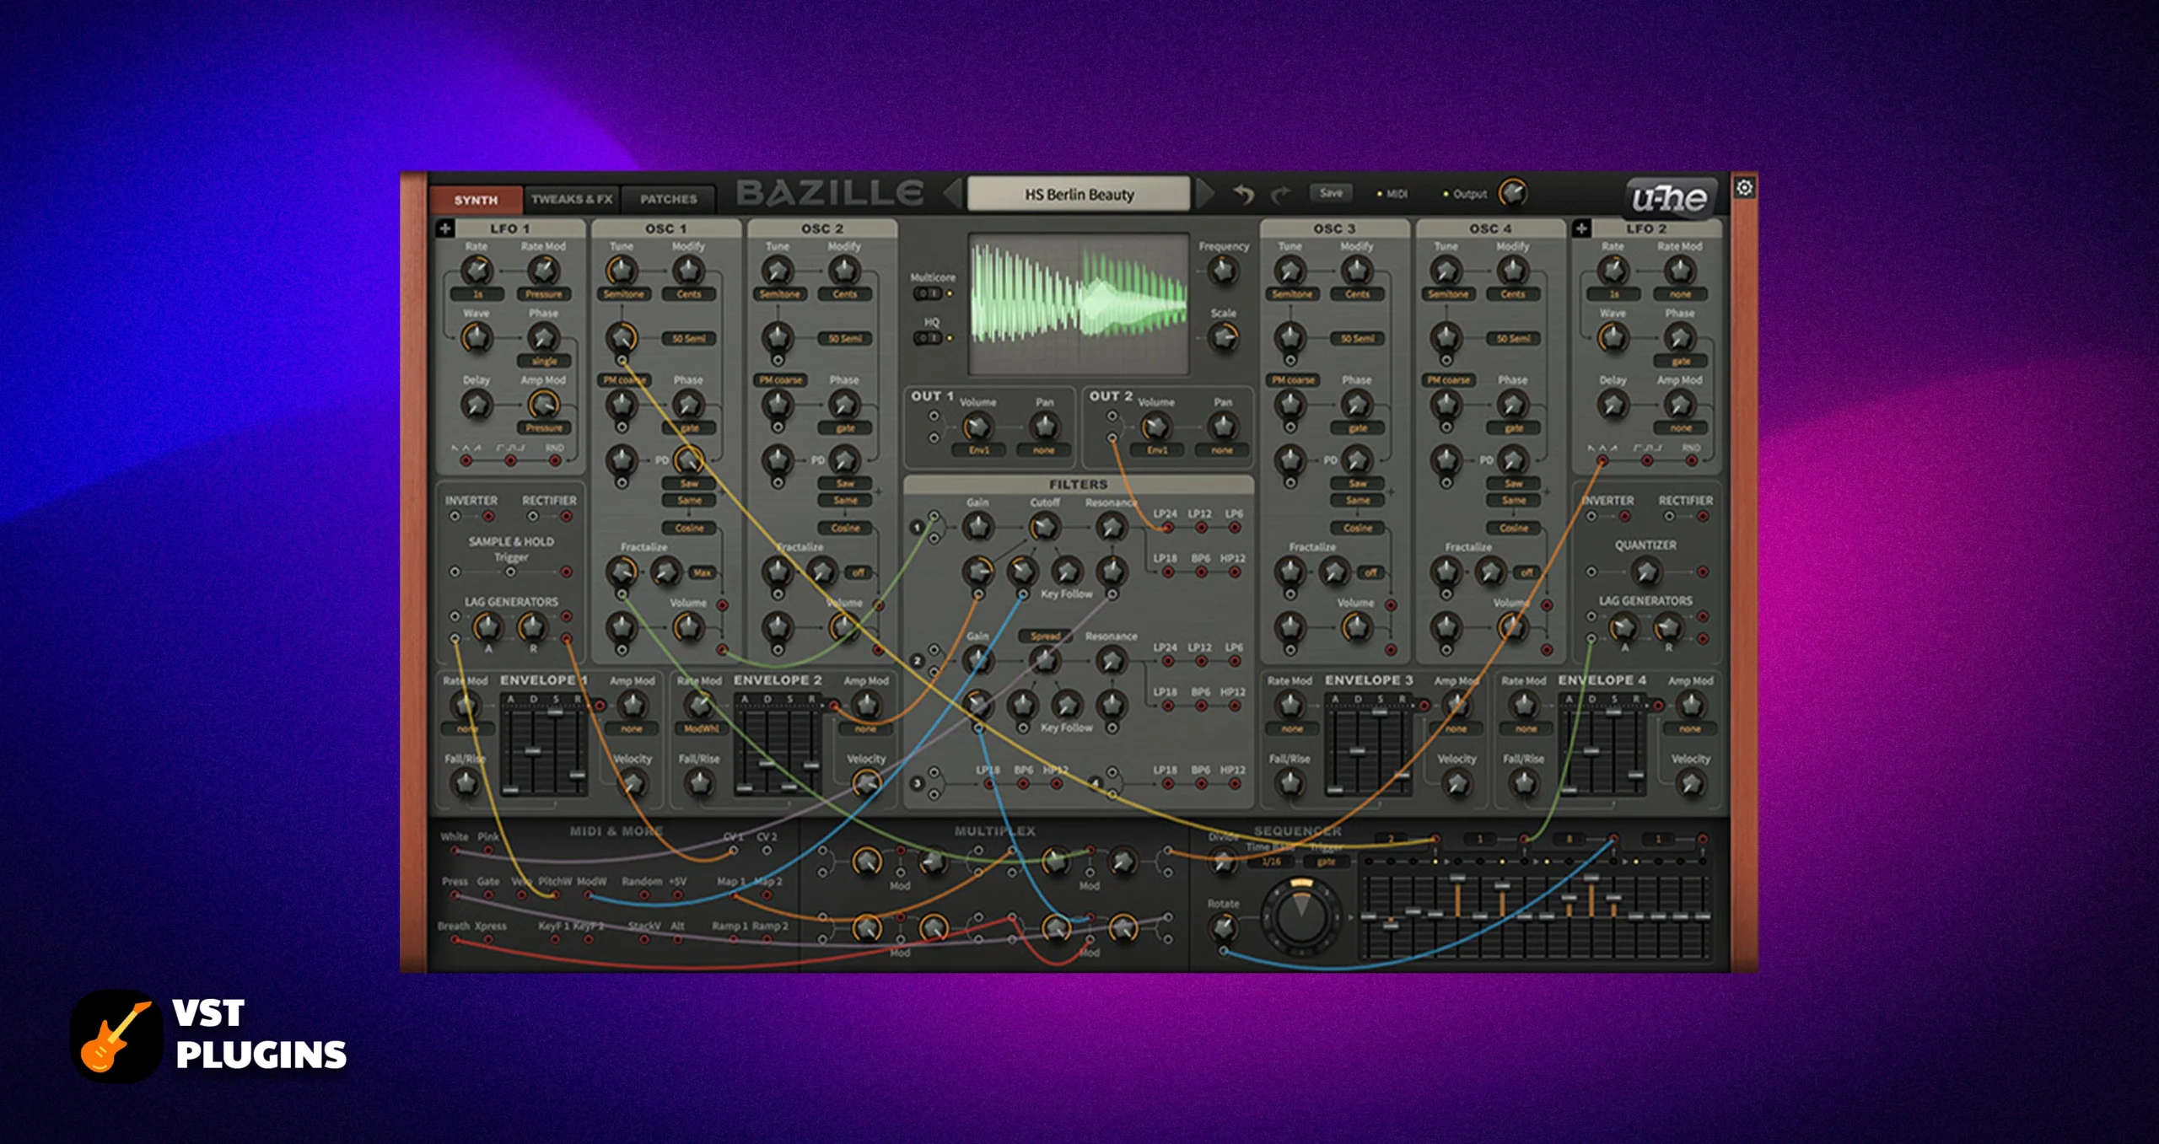Click Filter 1 LP24 output jack

pos(1167,528)
